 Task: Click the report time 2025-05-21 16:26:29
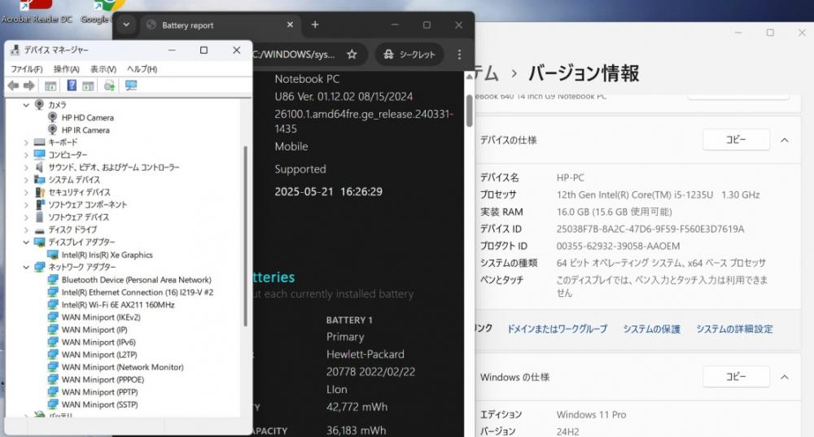[328, 191]
